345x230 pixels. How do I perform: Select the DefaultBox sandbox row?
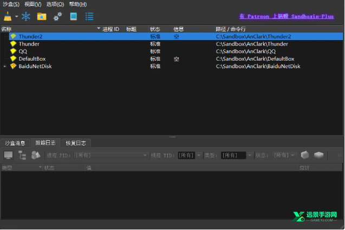tap(176, 59)
